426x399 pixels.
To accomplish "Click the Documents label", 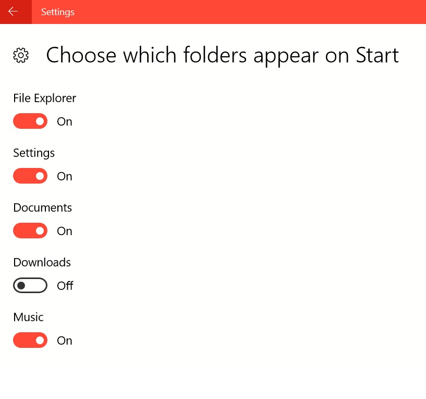I will point(43,208).
